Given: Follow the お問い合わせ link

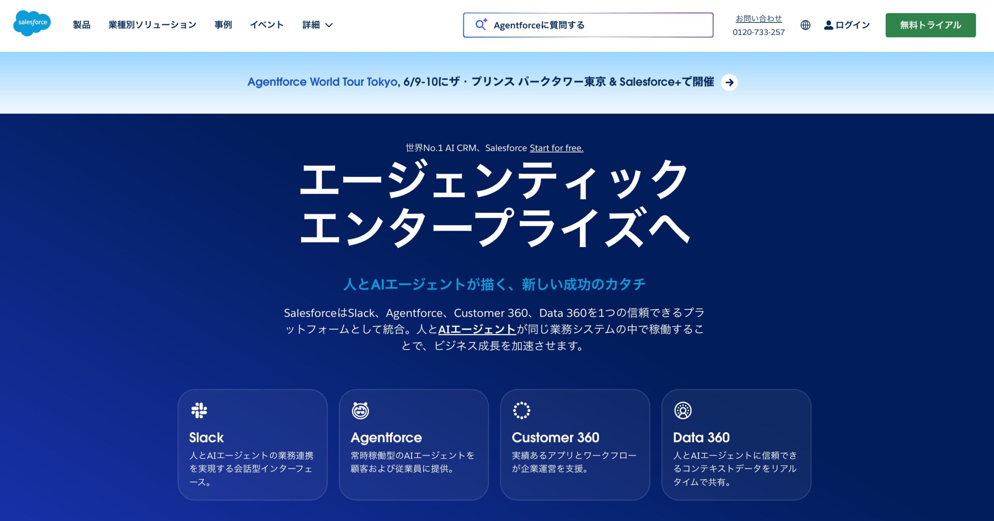Looking at the screenshot, I should (758, 18).
